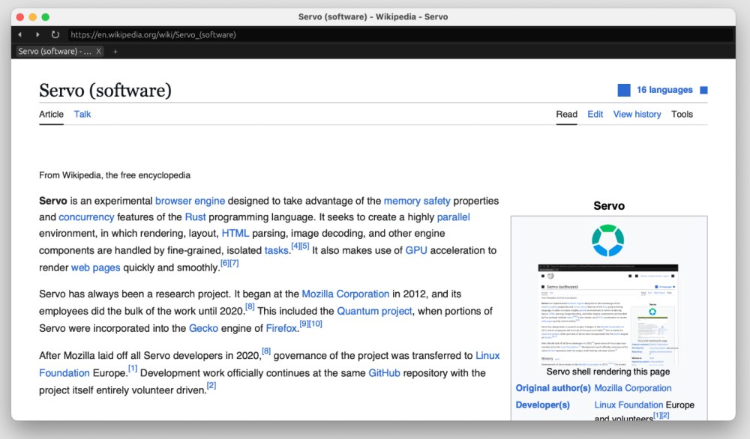Click the macOS green maximize button
The image size is (750, 439).
pos(45,16)
